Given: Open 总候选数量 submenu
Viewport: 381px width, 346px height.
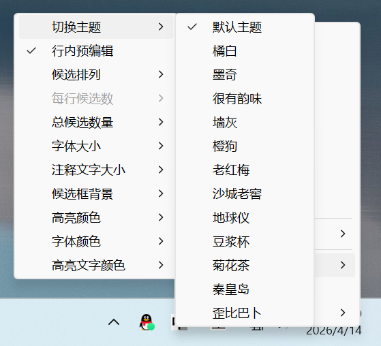Looking at the screenshot, I should (x=96, y=122).
